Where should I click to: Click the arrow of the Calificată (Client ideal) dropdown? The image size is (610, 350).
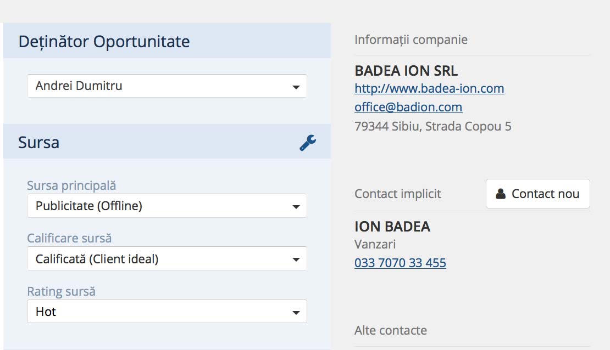(x=296, y=259)
